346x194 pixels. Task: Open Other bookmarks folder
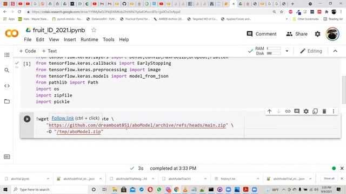305,19
